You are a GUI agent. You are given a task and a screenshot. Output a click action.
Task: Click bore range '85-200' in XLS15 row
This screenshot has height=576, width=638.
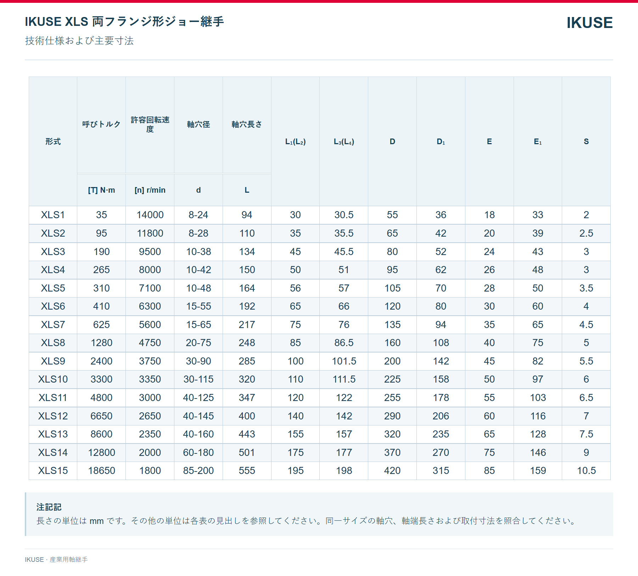tap(198, 470)
